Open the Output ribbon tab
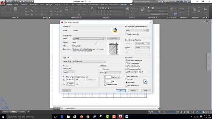 [x=57, y=5]
